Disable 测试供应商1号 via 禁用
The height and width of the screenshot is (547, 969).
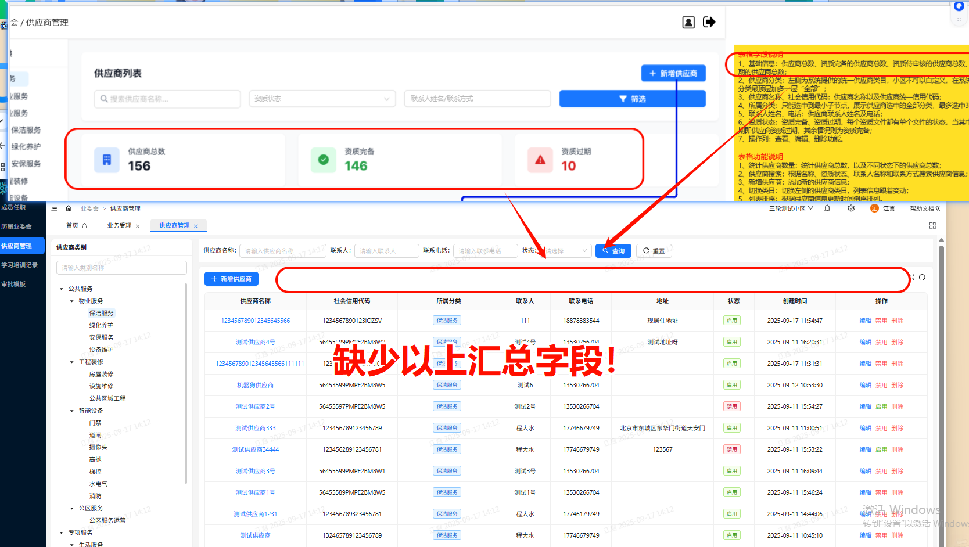881,492
